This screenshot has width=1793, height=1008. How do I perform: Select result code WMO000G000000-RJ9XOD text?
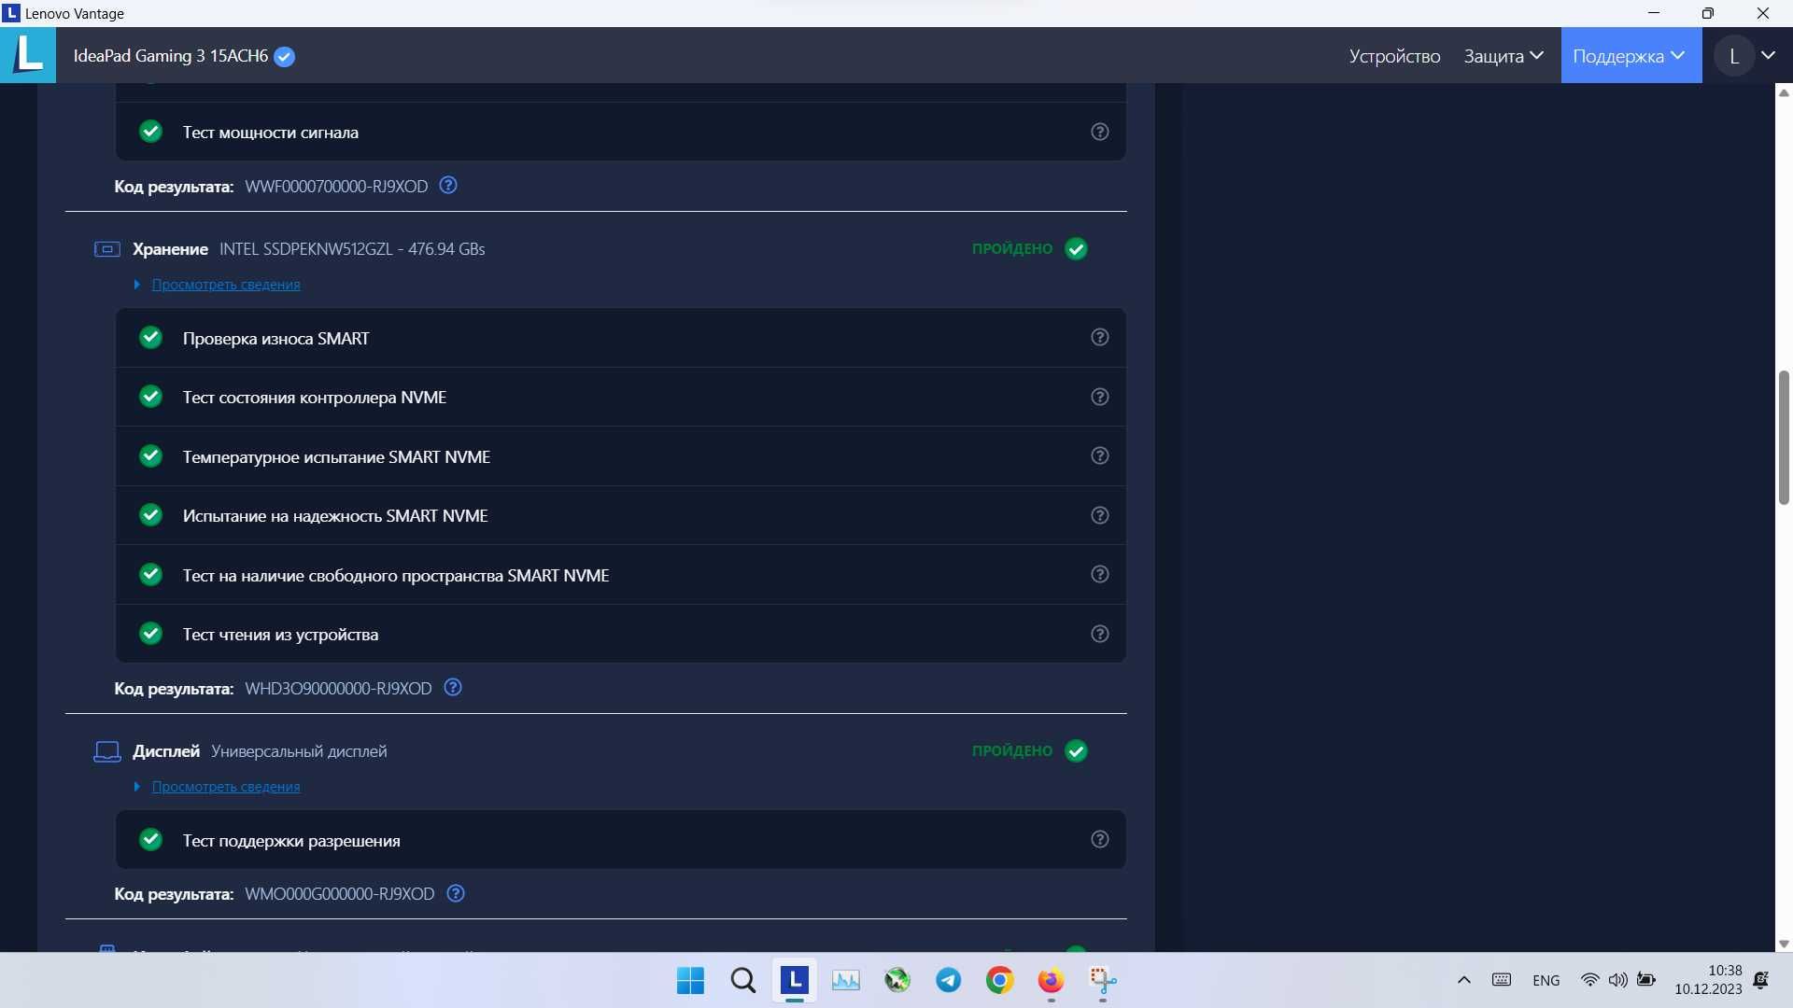coord(340,894)
